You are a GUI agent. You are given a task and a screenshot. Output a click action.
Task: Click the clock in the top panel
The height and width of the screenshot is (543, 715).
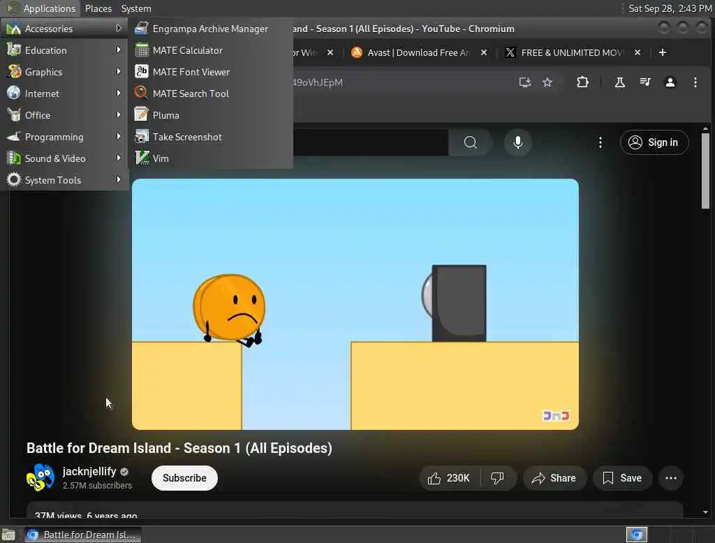pos(670,8)
